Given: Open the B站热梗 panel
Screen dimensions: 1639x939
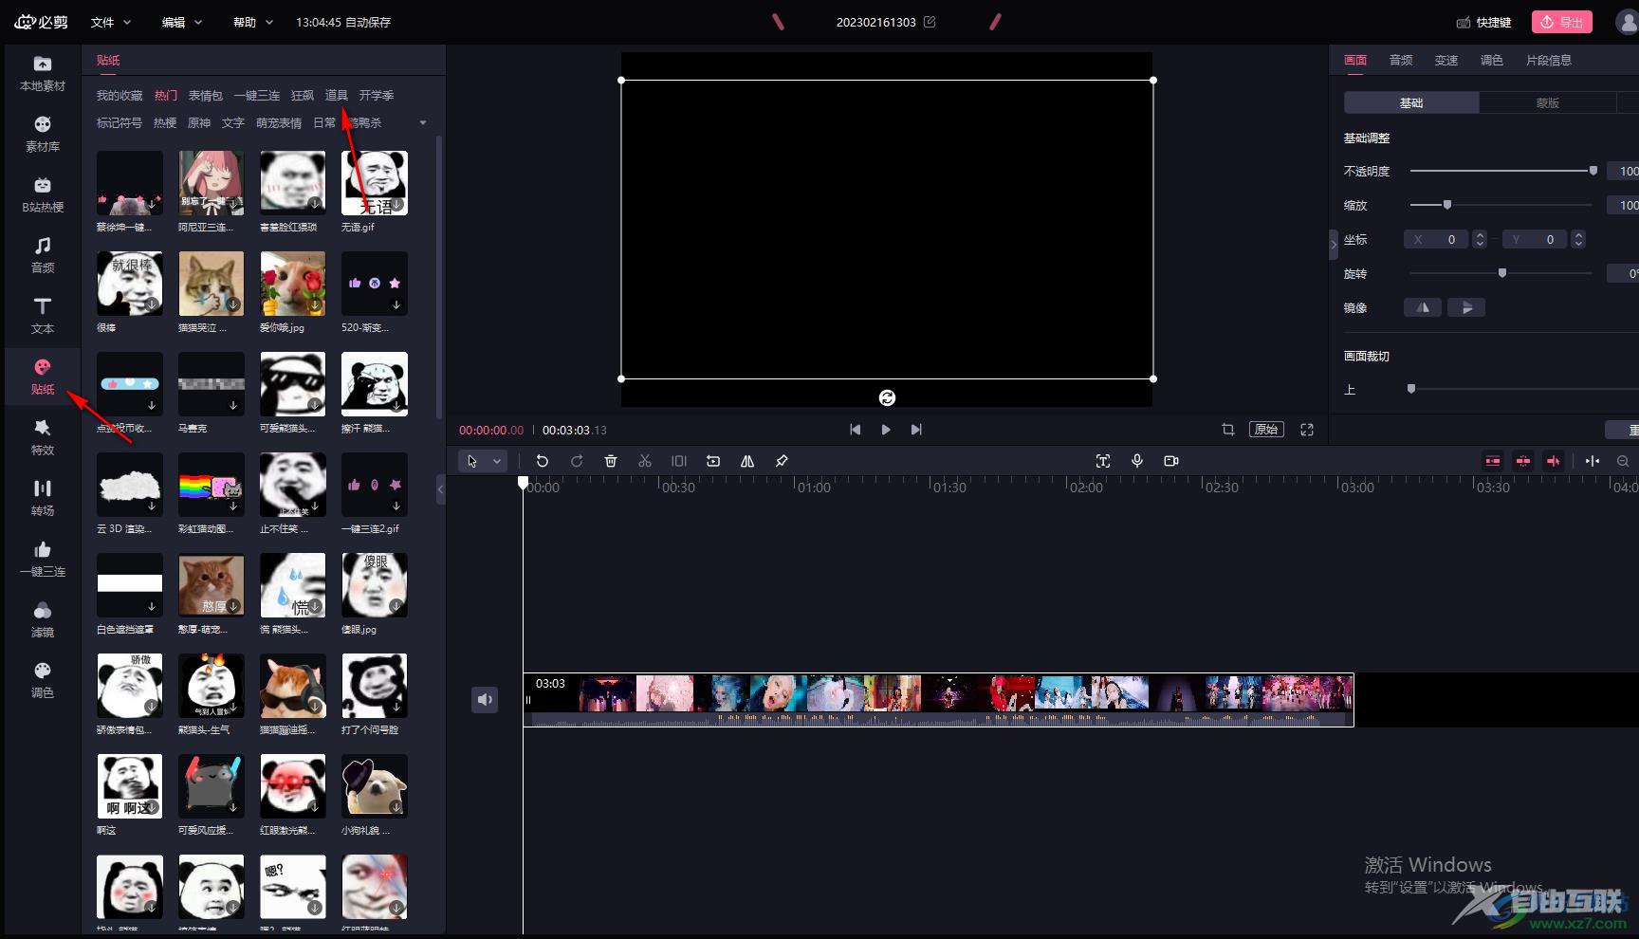Looking at the screenshot, I should (43, 194).
